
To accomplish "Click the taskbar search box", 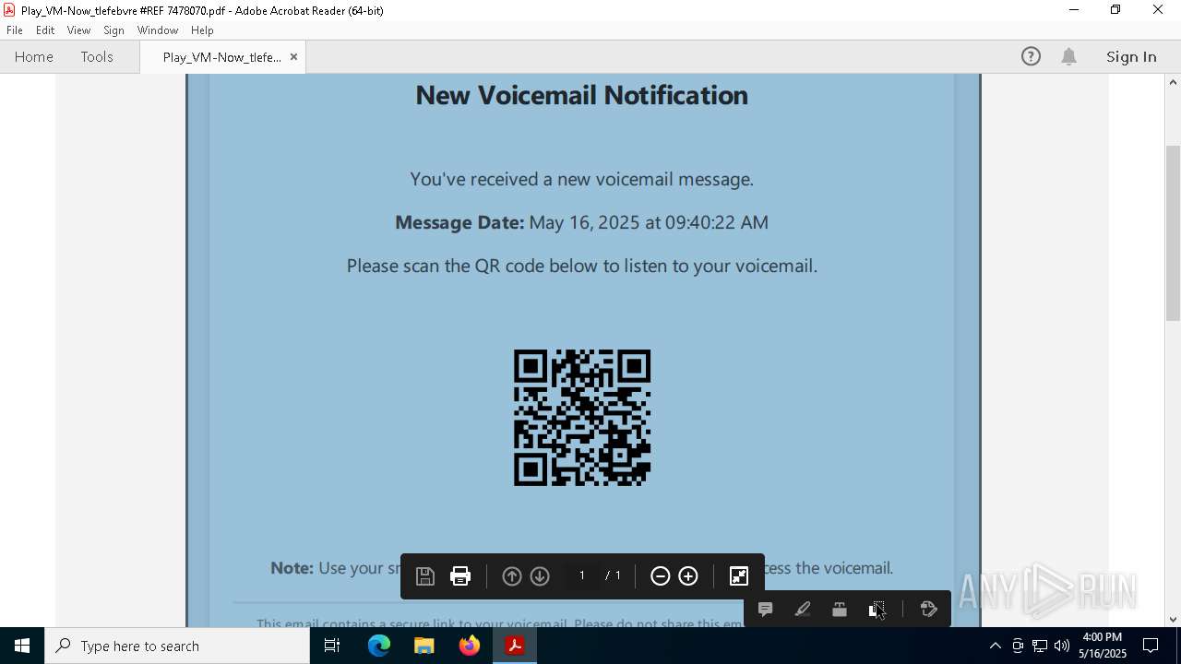I will tap(177, 646).
